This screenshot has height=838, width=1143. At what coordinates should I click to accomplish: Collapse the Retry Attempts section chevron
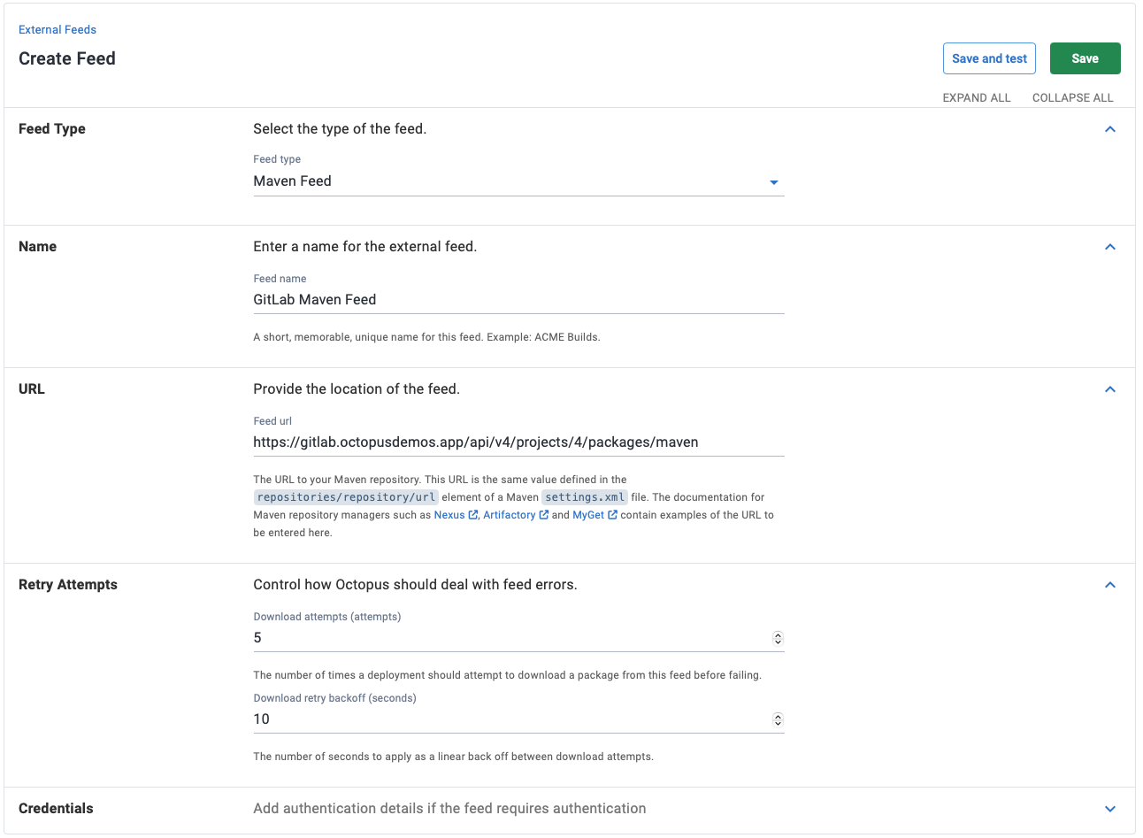tap(1110, 585)
